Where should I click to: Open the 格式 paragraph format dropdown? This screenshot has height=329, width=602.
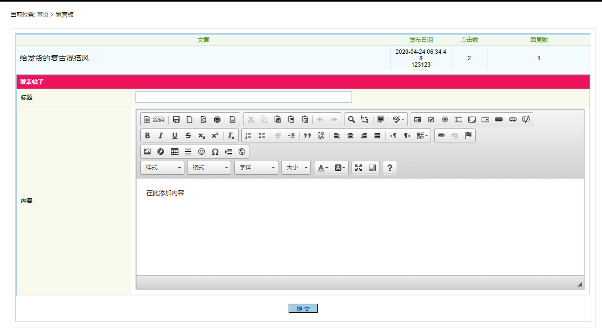[x=209, y=167]
